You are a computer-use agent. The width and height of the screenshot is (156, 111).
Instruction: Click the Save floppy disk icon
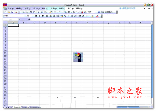click(x=12, y=12)
